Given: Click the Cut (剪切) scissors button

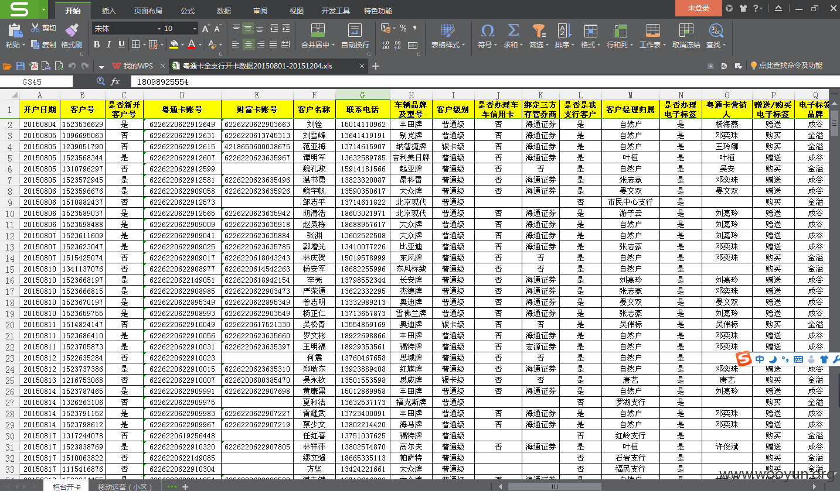Looking at the screenshot, I should click(x=44, y=28).
